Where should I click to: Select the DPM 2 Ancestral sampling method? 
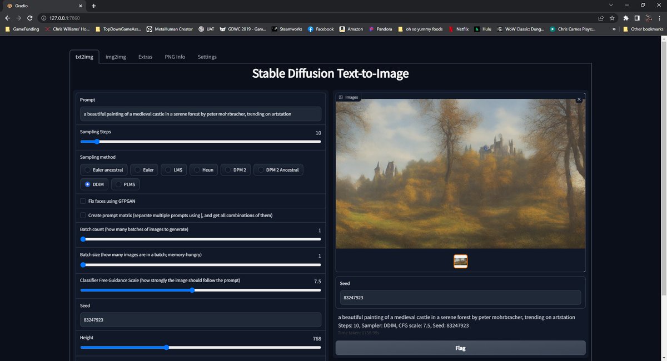[x=278, y=169]
